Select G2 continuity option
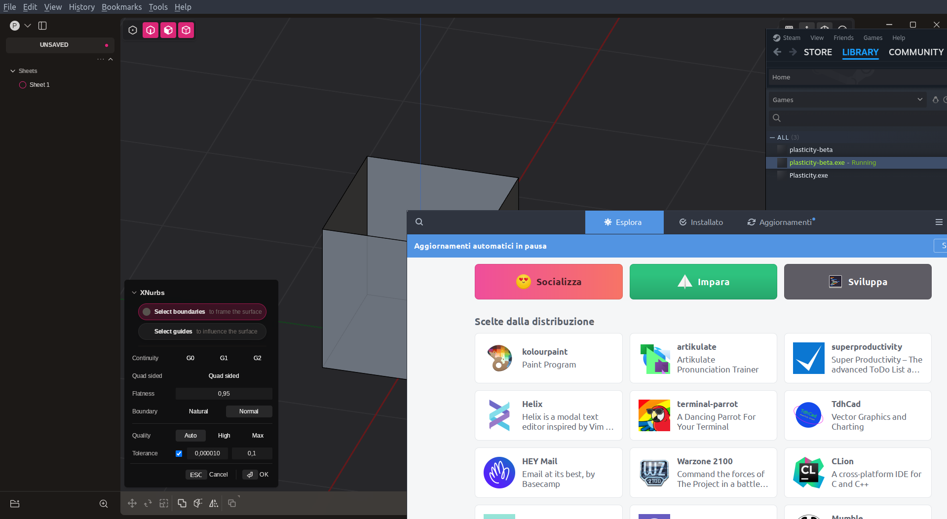The image size is (947, 519). [258, 358]
